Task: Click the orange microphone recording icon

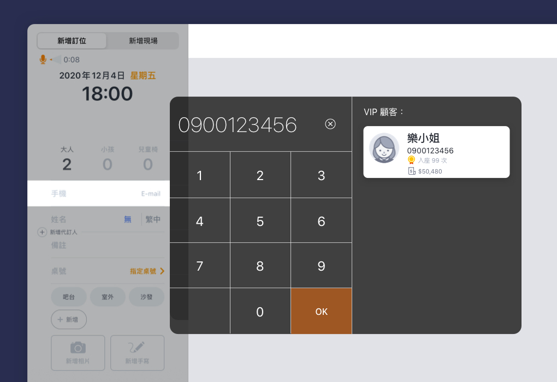Action: click(x=43, y=59)
